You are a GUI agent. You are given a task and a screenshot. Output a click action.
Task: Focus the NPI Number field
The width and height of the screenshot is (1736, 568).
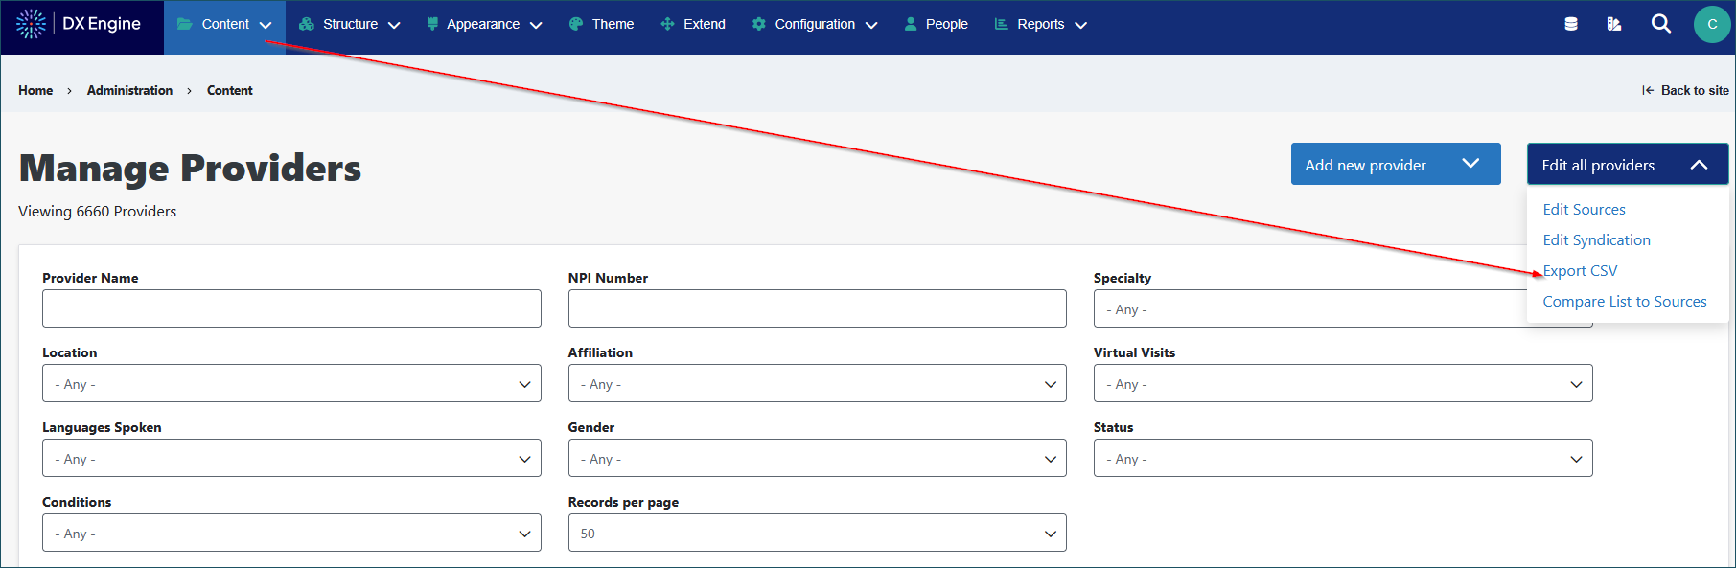point(817,308)
